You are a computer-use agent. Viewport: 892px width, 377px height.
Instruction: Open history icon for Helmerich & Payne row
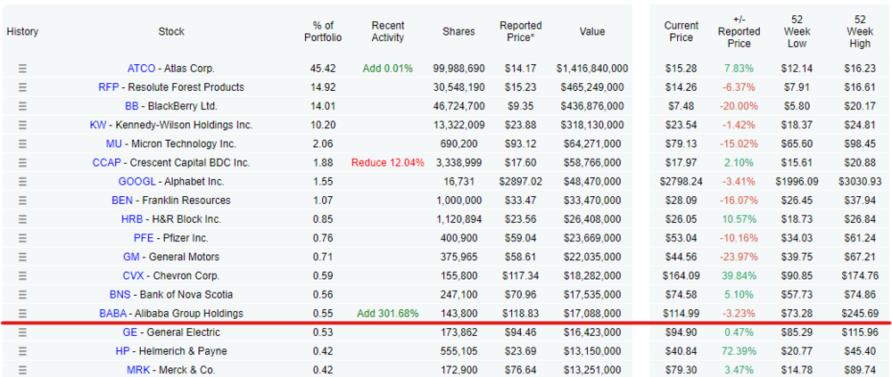click(x=22, y=351)
